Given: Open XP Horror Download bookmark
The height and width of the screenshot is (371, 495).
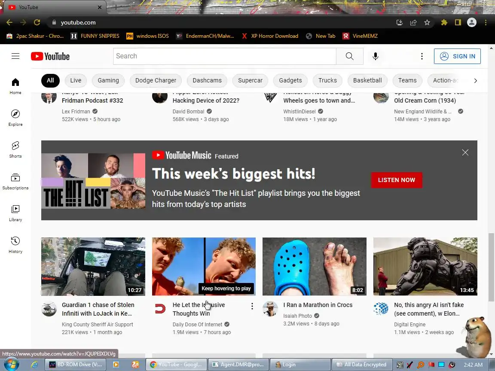Looking at the screenshot, I should tap(270, 36).
